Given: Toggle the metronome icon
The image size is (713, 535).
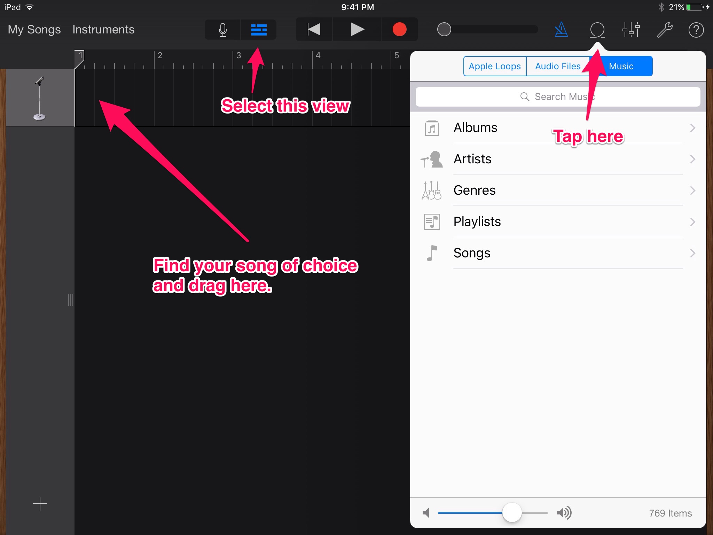Looking at the screenshot, I should click(561, 30).
